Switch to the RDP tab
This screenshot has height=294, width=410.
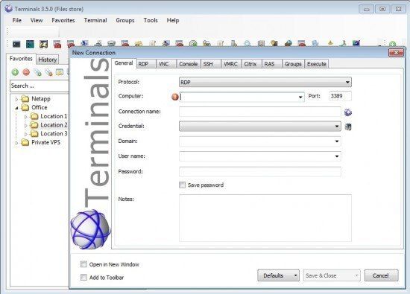pos(146,64)
